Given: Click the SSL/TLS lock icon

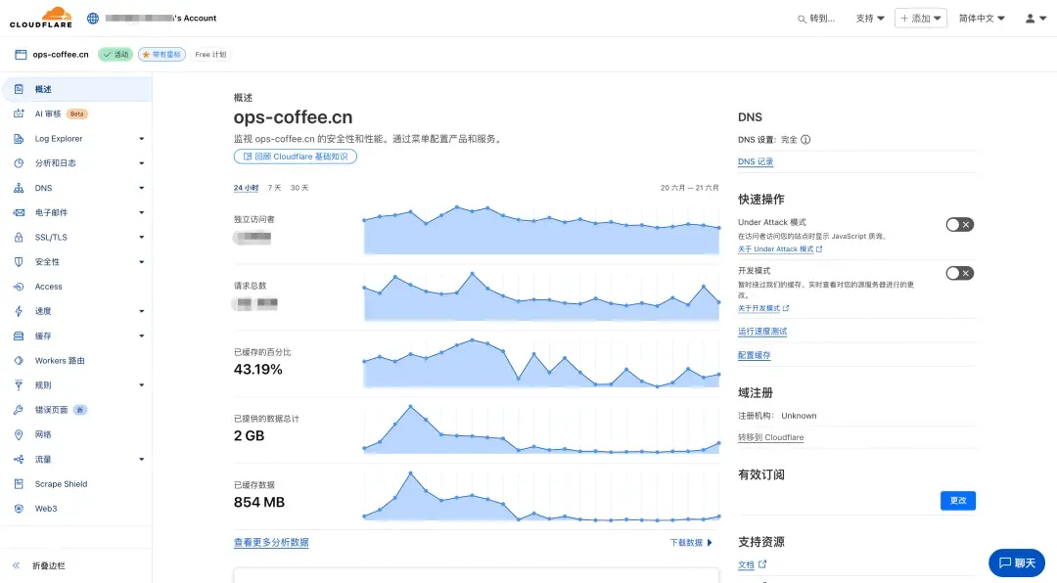Looking at the screenshot, I should tap(19, 238).
